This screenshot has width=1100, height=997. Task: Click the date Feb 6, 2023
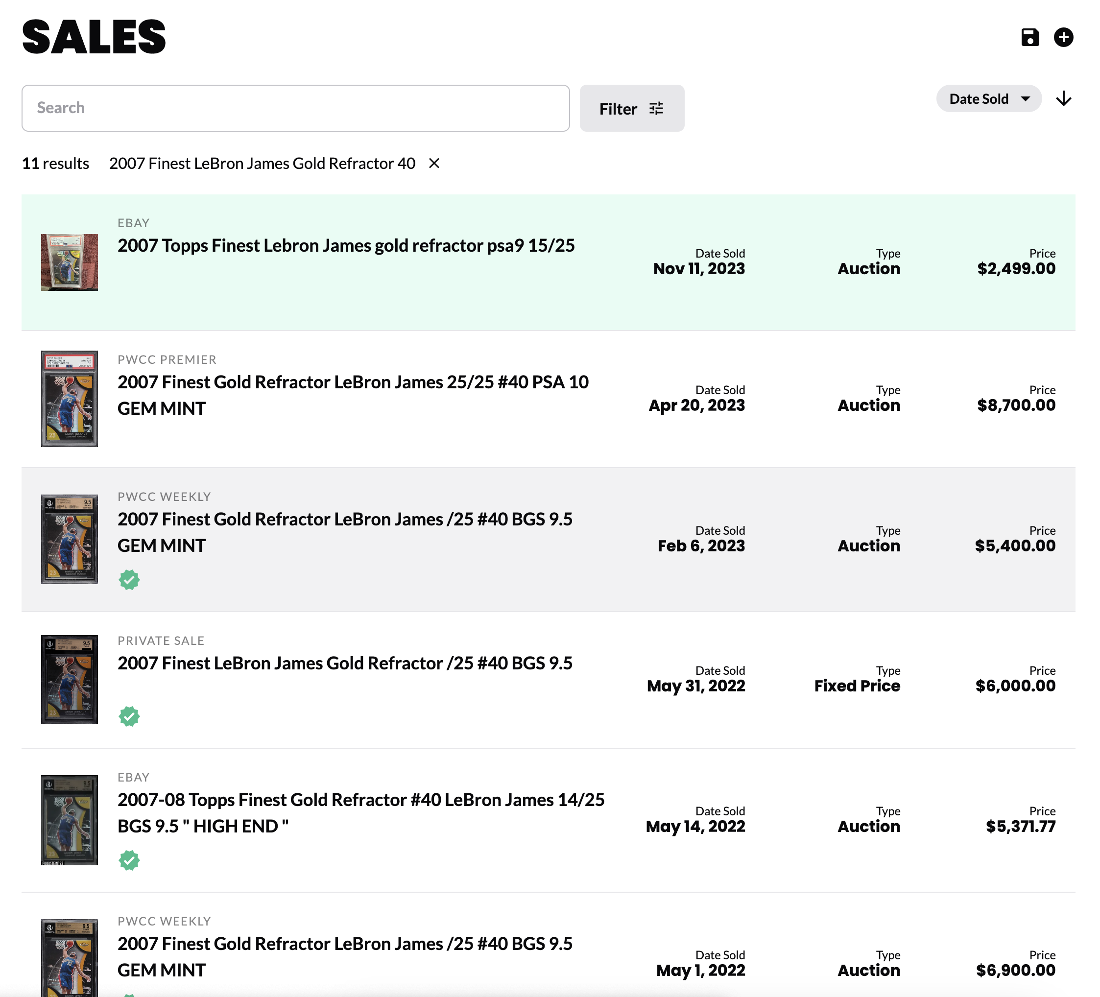[701, 546]
